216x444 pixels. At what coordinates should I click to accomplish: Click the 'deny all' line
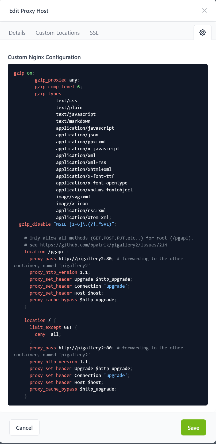[x=47, y=334]
